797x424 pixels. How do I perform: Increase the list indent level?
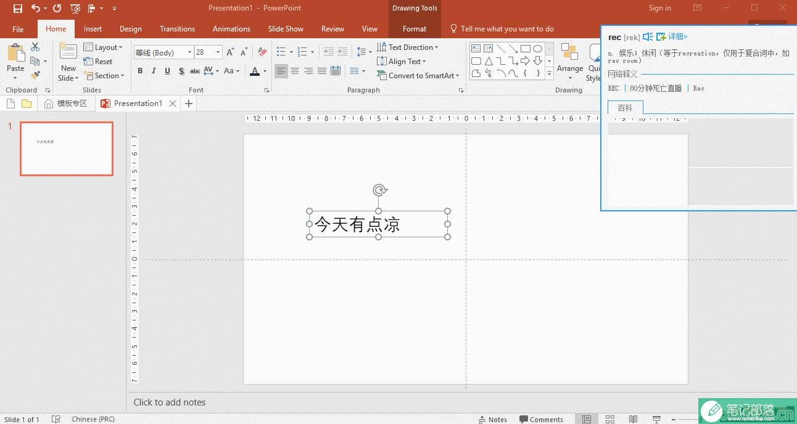pyautogui.click(x=343, y=52)
